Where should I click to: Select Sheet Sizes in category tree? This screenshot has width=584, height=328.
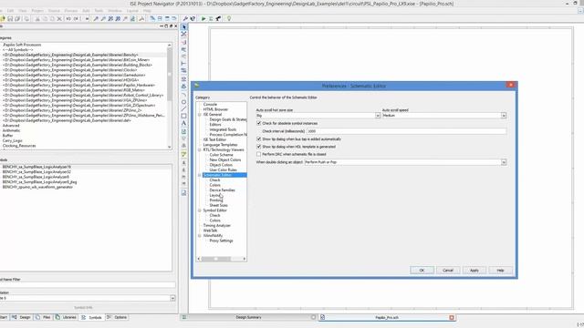click(x=218, y=205)
